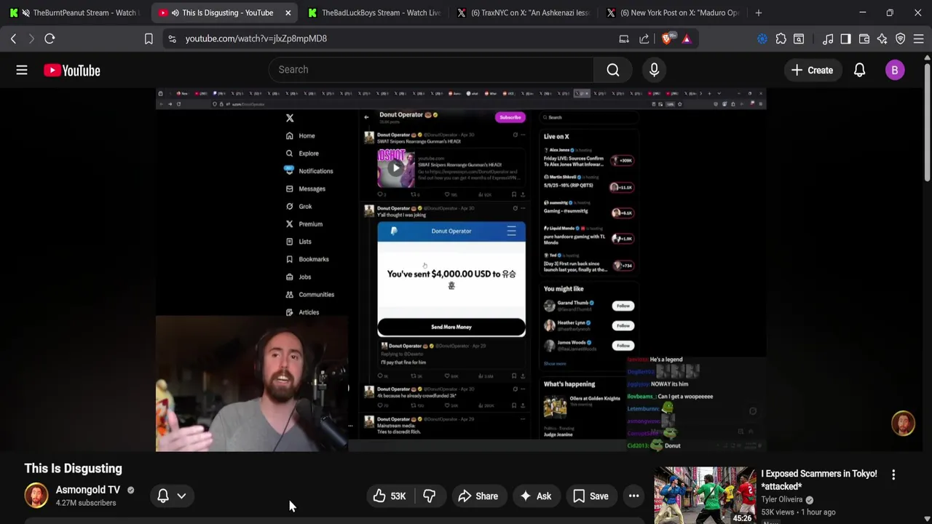Click the browser address bar URL
This screenshot has width=932, height=524.
point(256,39)
